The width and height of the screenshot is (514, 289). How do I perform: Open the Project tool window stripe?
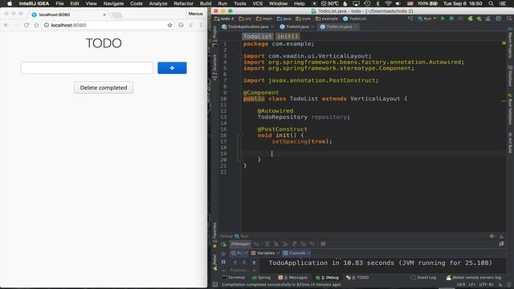point(214,37)
